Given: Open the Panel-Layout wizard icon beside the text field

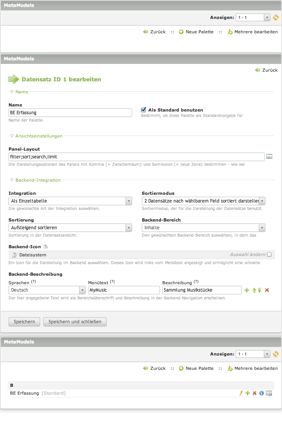Looking at the screenshot, I should click(269, 156).
